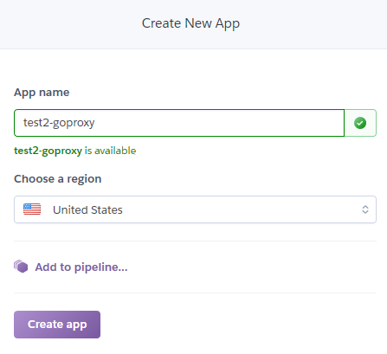This screenshot has width=387, height=354.
Task: Open the Choose a region dropdown
Action: pos(195,209)
